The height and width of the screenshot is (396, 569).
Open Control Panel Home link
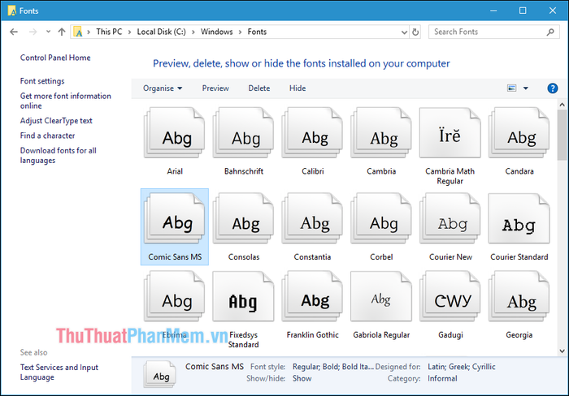[x=55, y=58]
